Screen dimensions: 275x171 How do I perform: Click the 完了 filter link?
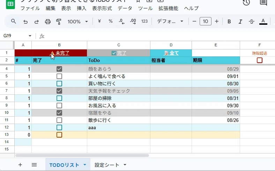click(x=121, y=53)
